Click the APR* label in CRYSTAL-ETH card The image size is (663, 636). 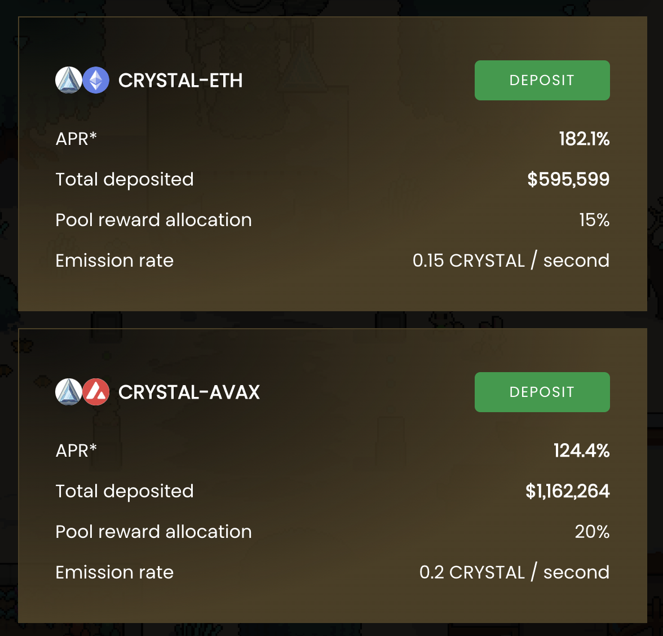76,139
